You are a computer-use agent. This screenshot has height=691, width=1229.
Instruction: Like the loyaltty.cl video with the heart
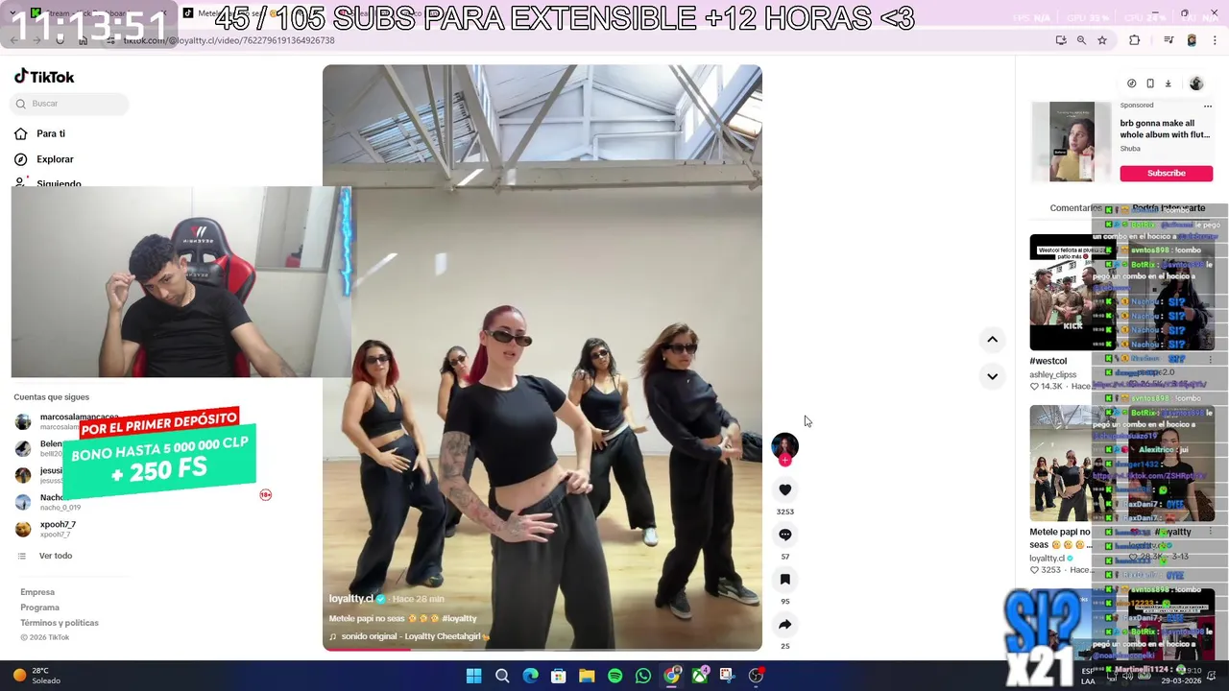coord(784,489)
